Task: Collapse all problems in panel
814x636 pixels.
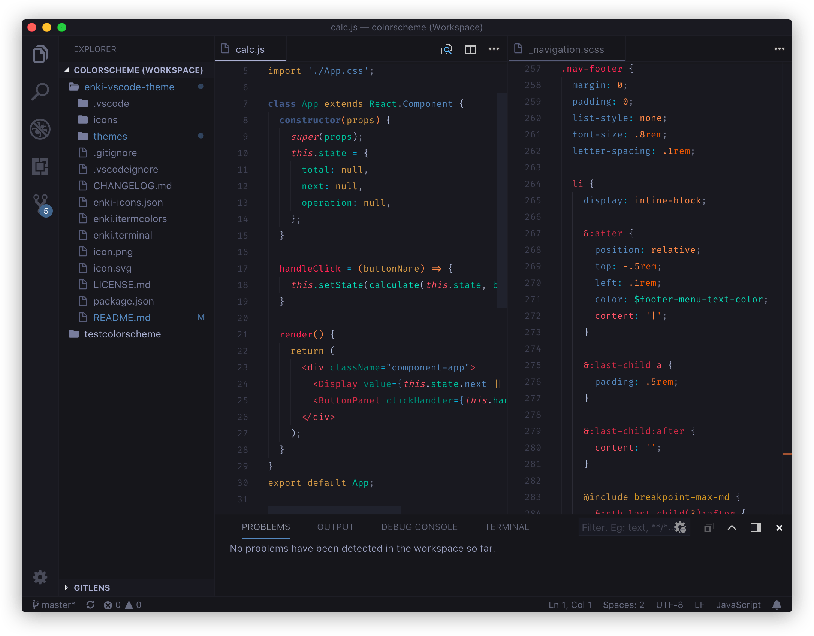Action: pos(708,528)
